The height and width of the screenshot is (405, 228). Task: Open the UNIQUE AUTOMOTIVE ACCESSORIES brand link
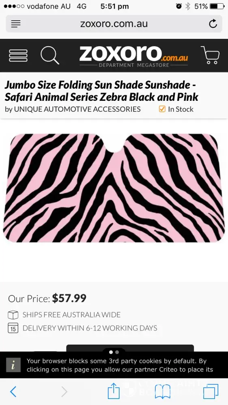[x=77, y=109]
